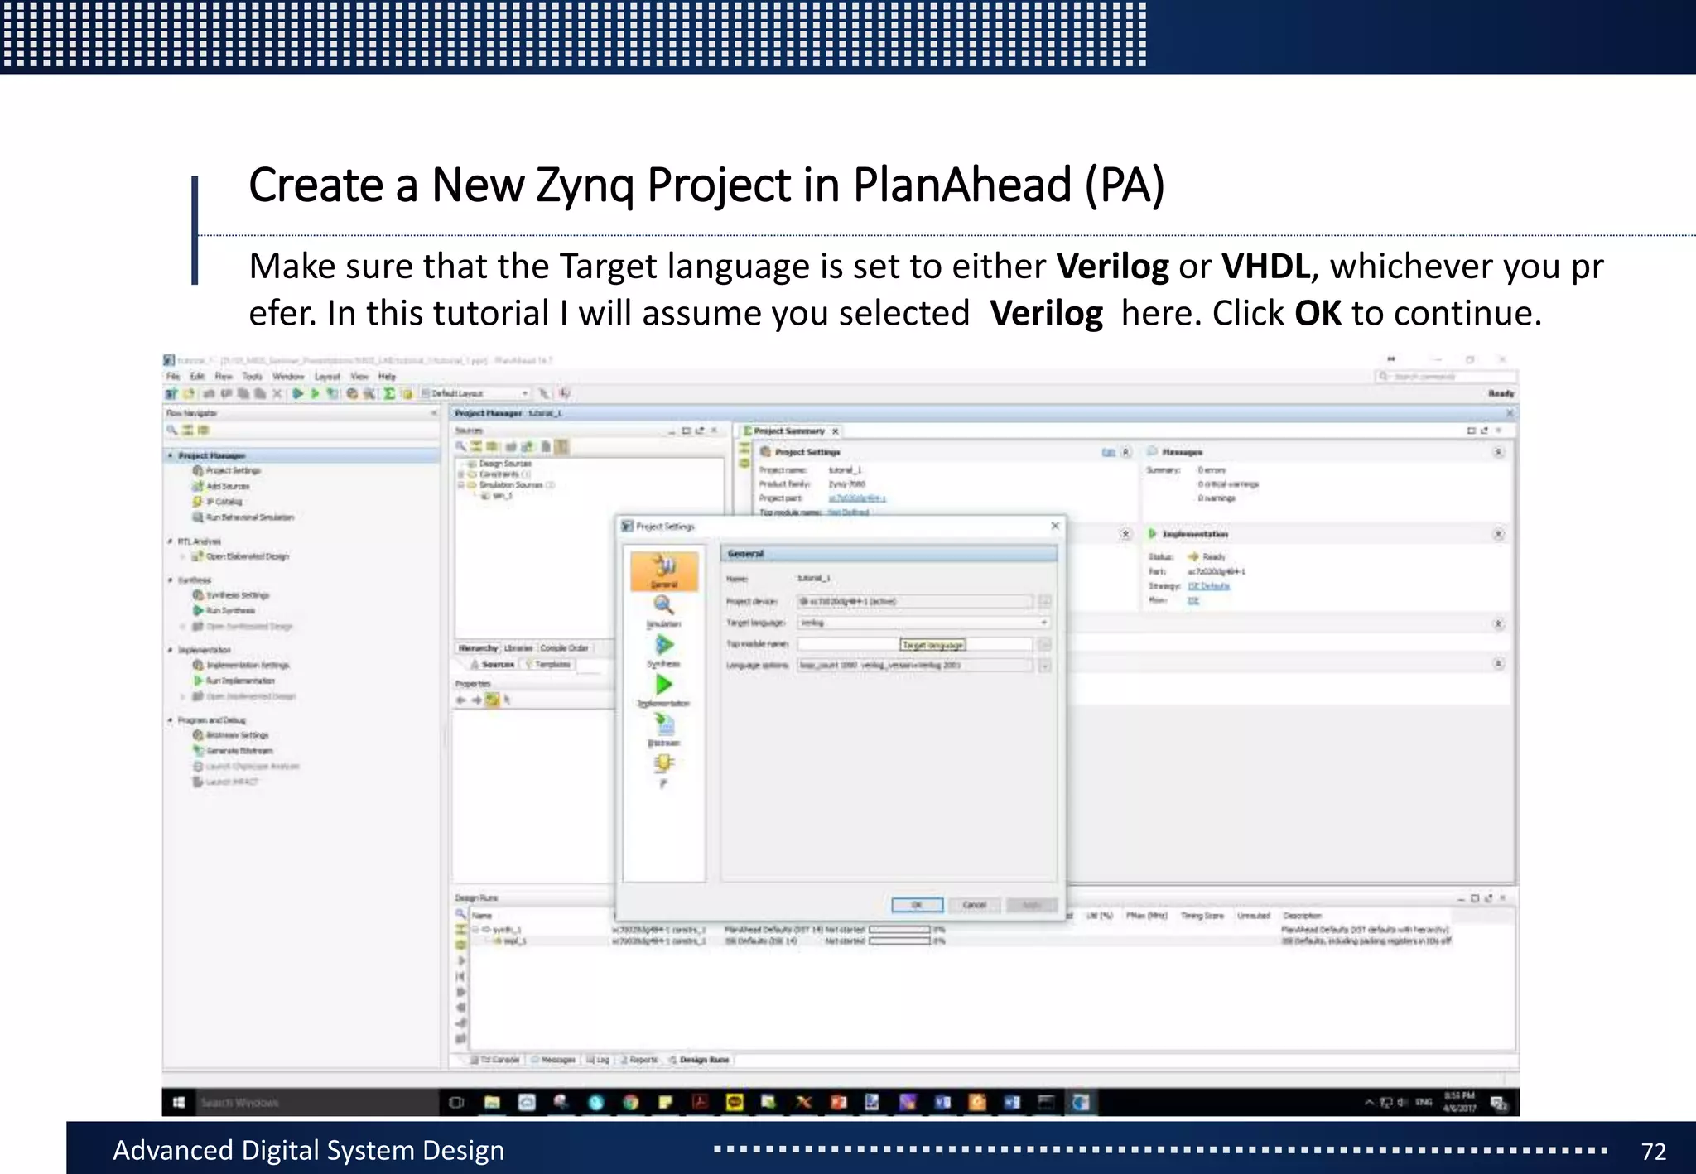1696x1174 pixels.
Task: Open Default Layout dropdown in toolbar
Action: [x=475, y=394]
